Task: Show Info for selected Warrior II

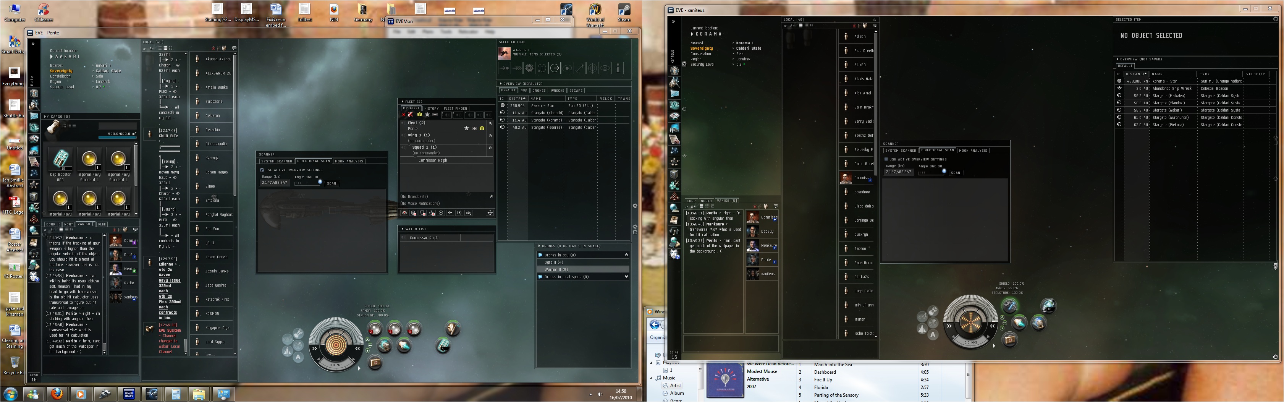Action: click(x=618, y=68)
